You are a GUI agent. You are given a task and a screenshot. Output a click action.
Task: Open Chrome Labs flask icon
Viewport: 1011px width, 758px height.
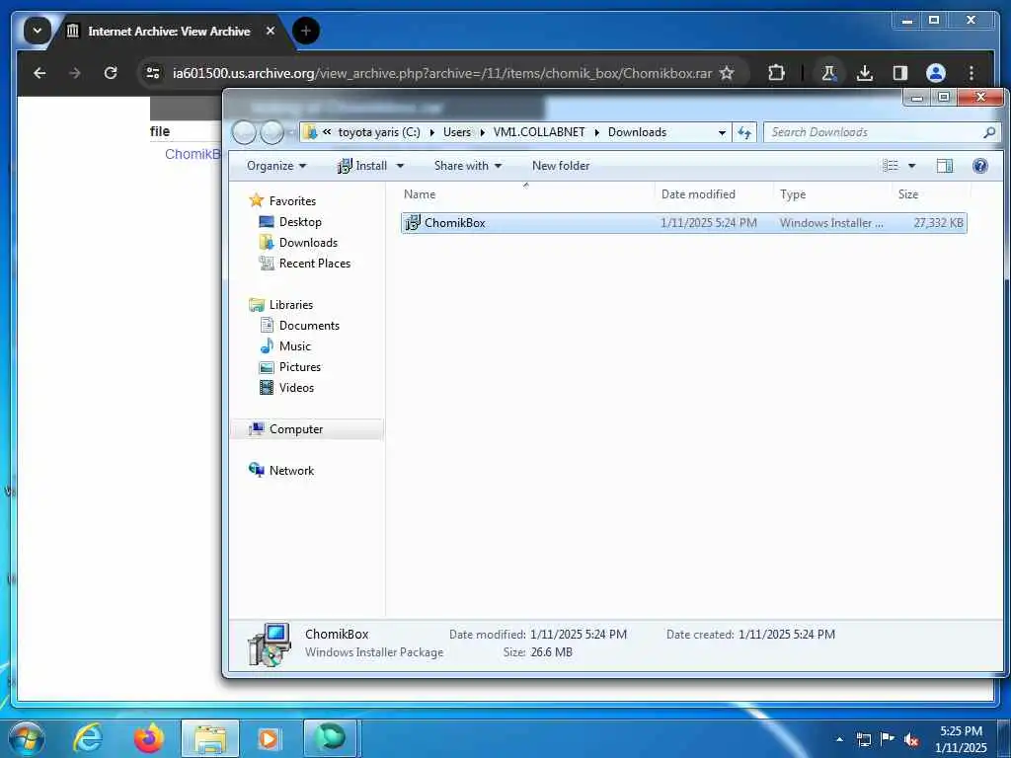(828, 73)
